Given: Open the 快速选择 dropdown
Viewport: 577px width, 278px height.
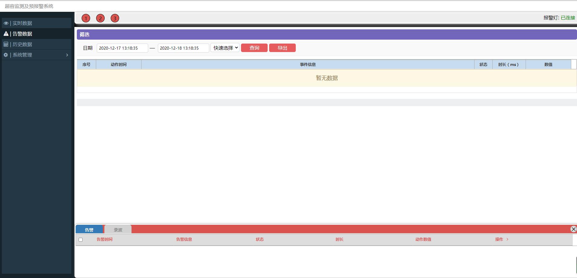Looking at the screenshot, I should tap(225, 48).
